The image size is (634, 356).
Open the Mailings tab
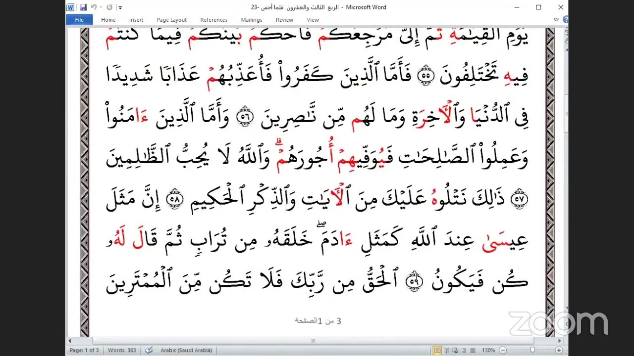click(252, 20)
